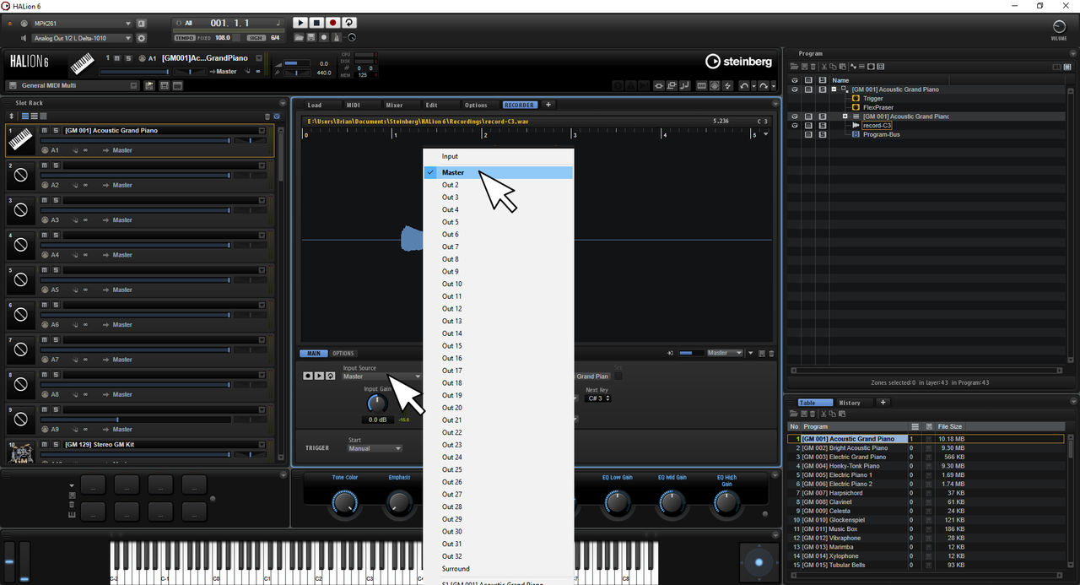Click the Stop button in the top transport bar
Screen dimensions: 1080x585
click(316, 24)
